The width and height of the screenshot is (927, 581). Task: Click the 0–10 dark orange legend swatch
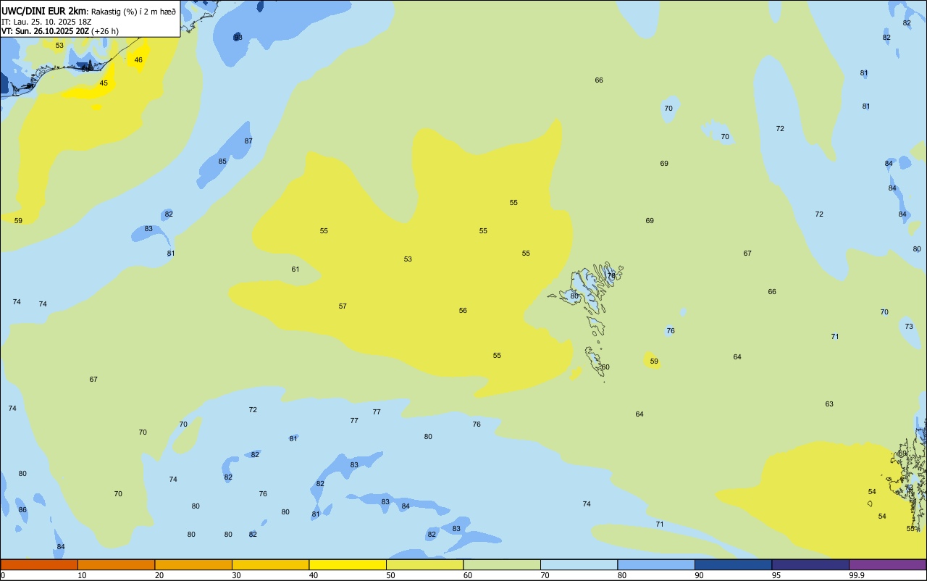[39, 564]
